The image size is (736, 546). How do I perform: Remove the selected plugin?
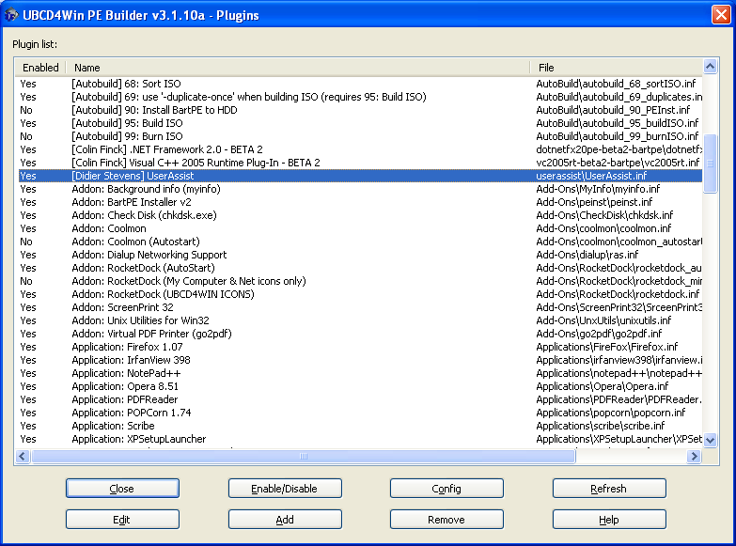pyautogui.click(x=446, y=520)
